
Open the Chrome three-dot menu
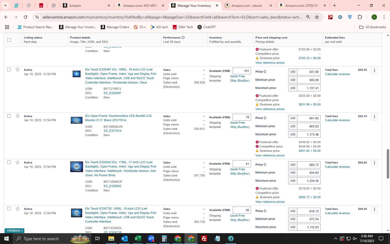(384, 17)
